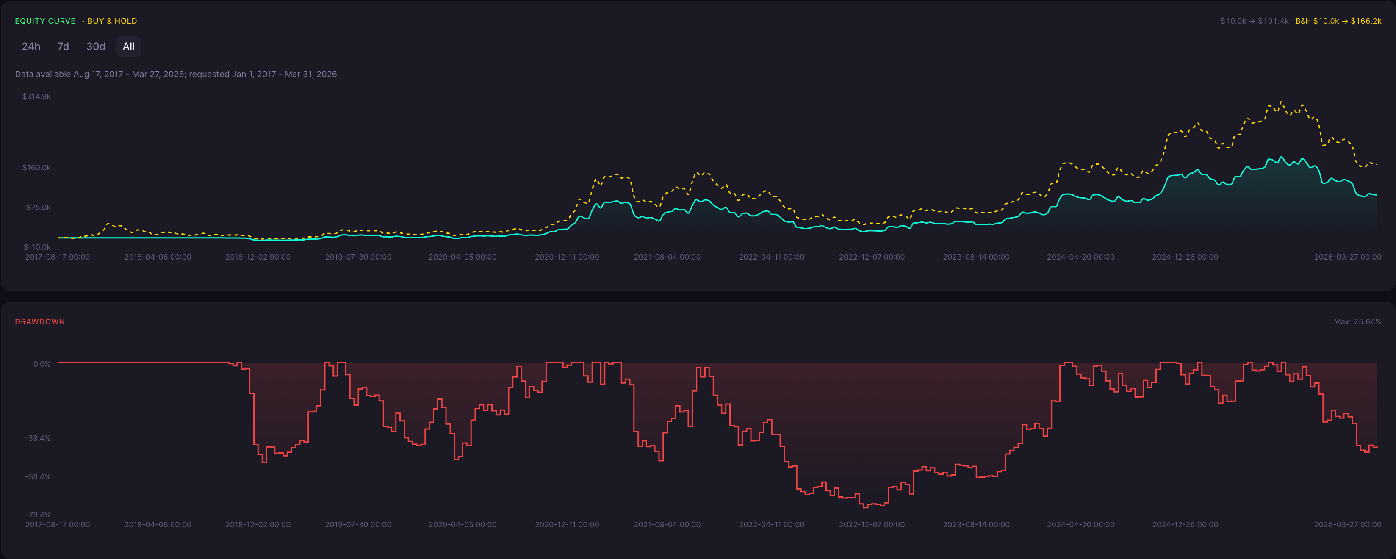Image resolution: width=1396 pixels, height=559 pixels.
Task: Click equity chart date 2024-12-26 00:00
Action: pos(1185,257)
